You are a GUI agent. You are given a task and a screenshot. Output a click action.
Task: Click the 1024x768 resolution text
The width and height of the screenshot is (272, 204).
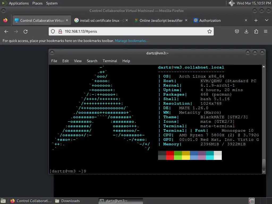pyautogui.click(x=211, y=103)
